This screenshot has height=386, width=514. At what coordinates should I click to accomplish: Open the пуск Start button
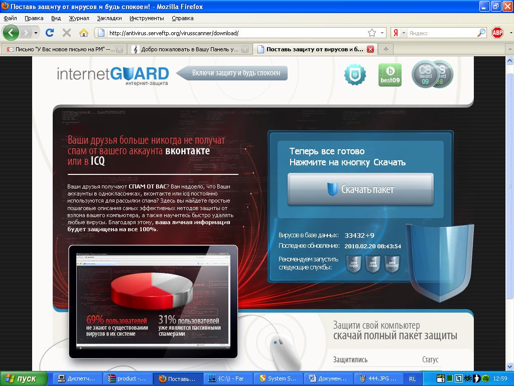[x=24, y=378]
